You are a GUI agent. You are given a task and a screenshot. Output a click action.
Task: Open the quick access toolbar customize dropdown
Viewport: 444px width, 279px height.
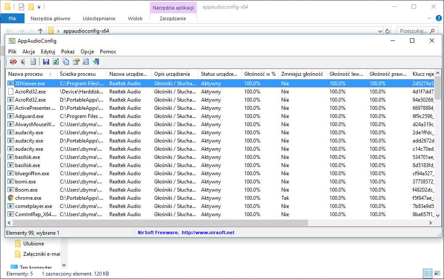[x=39, y=7]
